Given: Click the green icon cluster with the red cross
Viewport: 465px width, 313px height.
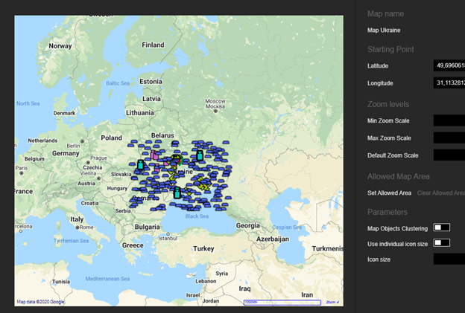Looking at the screenshot, I should pyautogui.click(x=177, y=160).
